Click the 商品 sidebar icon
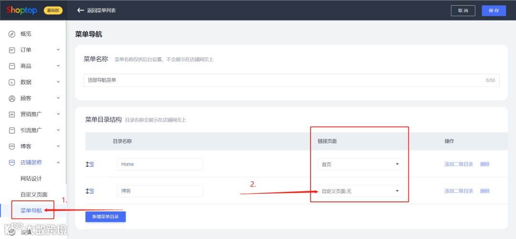The width and height of the screenshot is (516, 239). [x=12, y=66]
